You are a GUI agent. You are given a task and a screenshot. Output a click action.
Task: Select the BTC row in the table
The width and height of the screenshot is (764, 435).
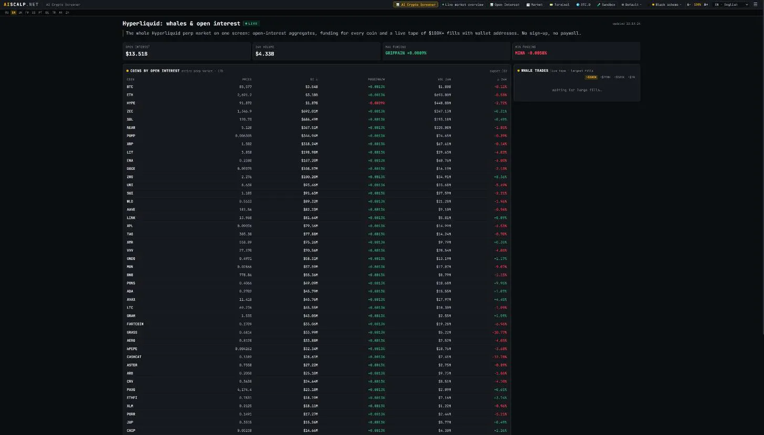317,86
